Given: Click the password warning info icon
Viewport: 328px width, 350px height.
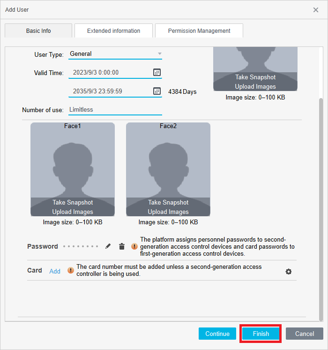Looking at the screenshot, I should [x=134, y=246].
